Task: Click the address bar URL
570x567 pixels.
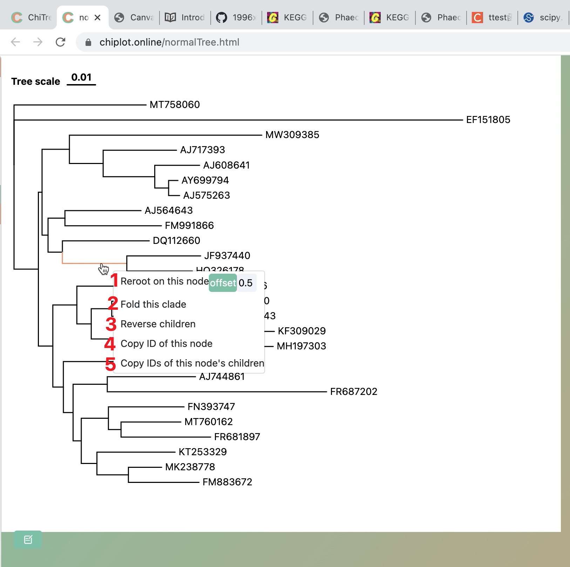Action: coord(169,42)
